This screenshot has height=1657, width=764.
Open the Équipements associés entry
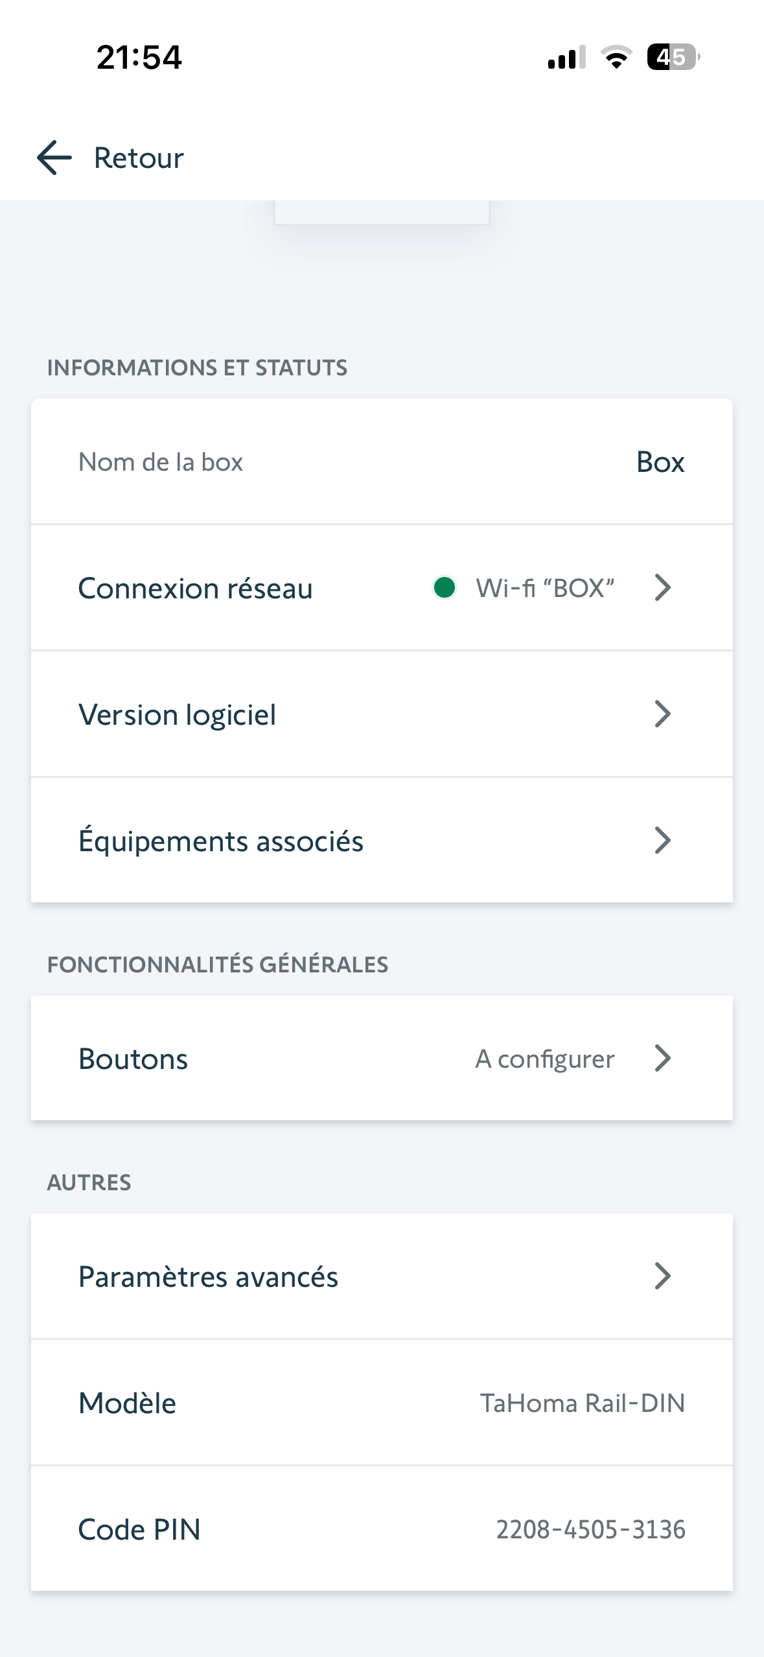click(x=220, y=841)
